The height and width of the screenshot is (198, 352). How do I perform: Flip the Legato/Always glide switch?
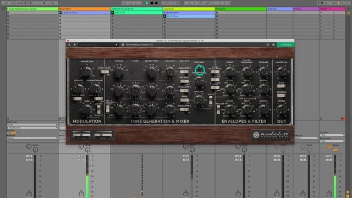click(99, 109)
